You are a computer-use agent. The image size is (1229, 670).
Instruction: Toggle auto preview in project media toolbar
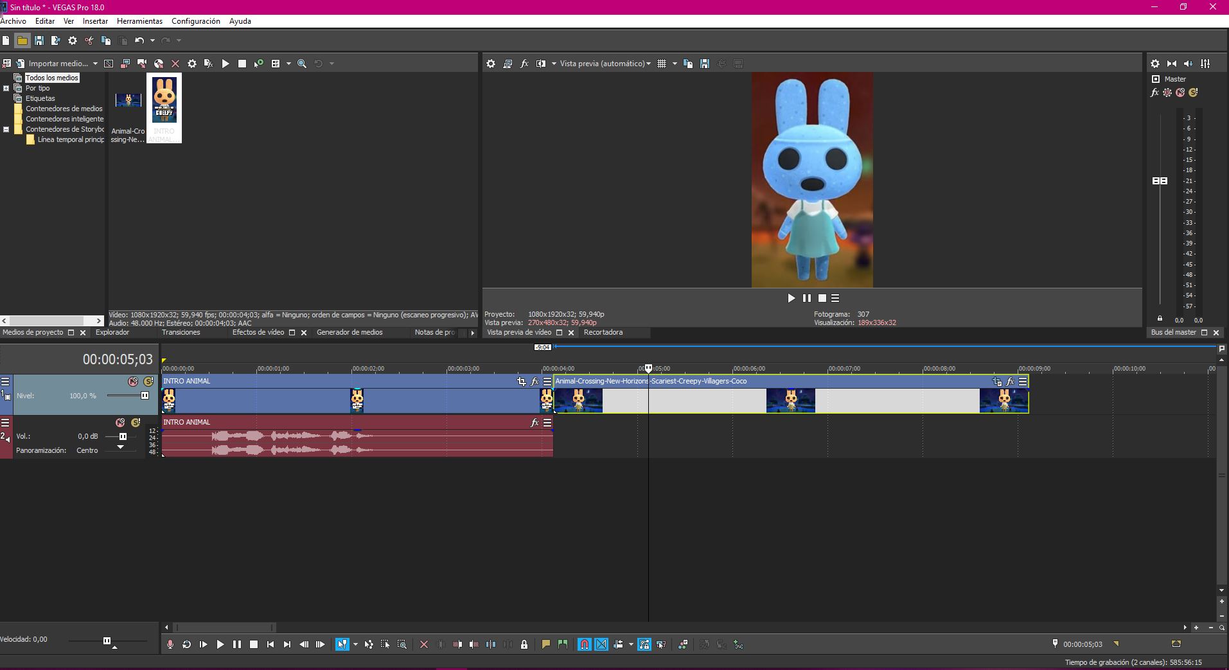coord(259,64)
